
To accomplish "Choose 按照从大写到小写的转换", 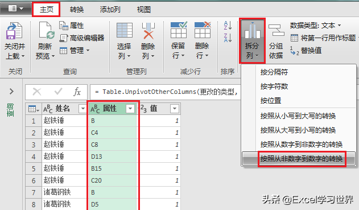I will 299,130.
